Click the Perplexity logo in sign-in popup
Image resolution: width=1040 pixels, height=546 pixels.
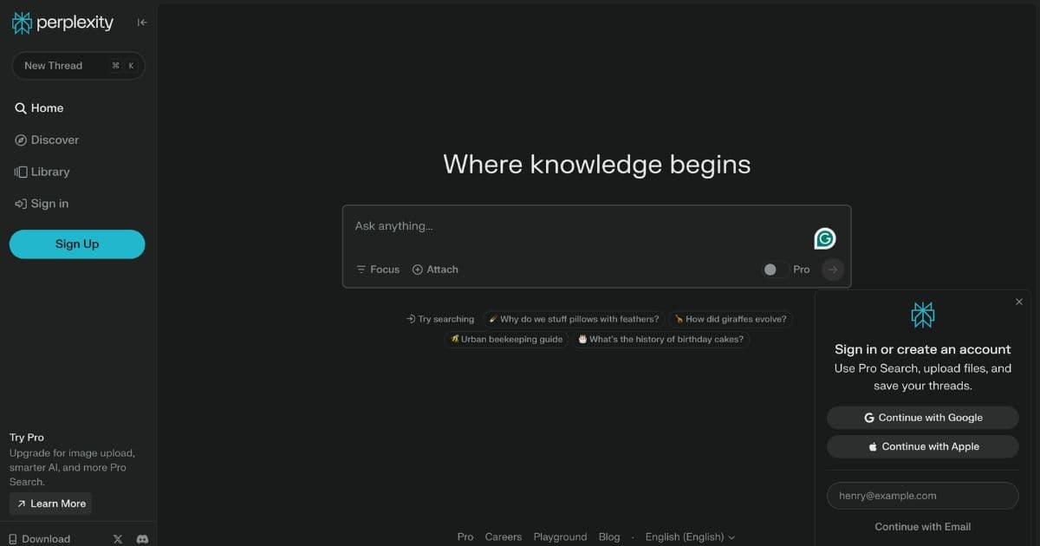922,315
